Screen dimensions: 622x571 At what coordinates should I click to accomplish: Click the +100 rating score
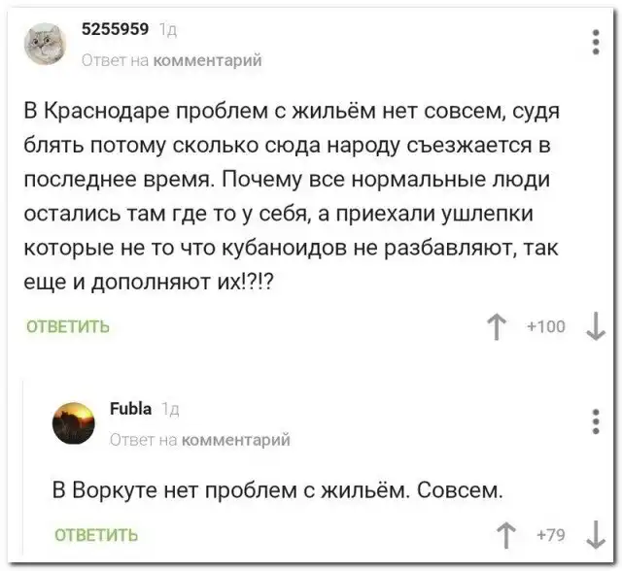pos(547,328)
